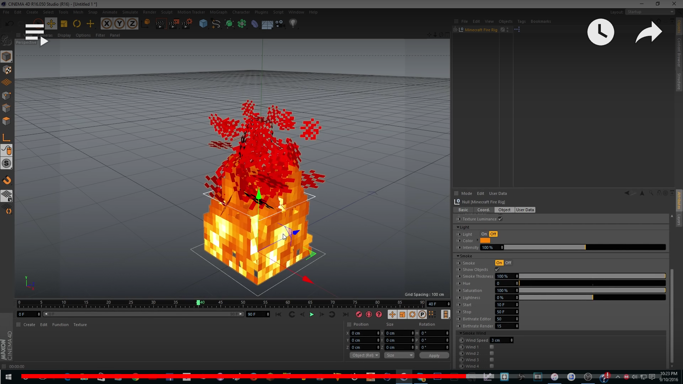The height and width of the screenshot is (384, 683).
Task: Open the material manager Create menu
Action: coord(29,325)
